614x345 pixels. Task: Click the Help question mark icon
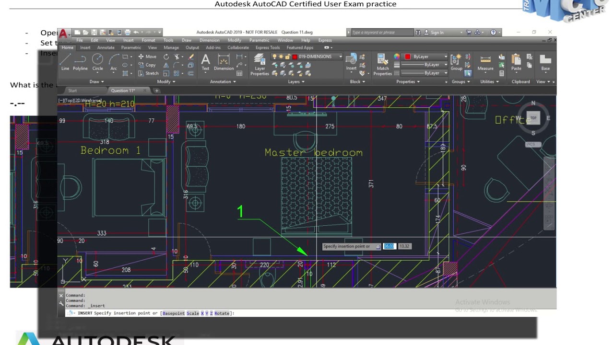coord(493,33)
